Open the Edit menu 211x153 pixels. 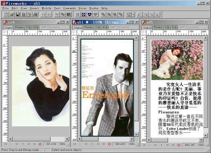pos(15,8)
